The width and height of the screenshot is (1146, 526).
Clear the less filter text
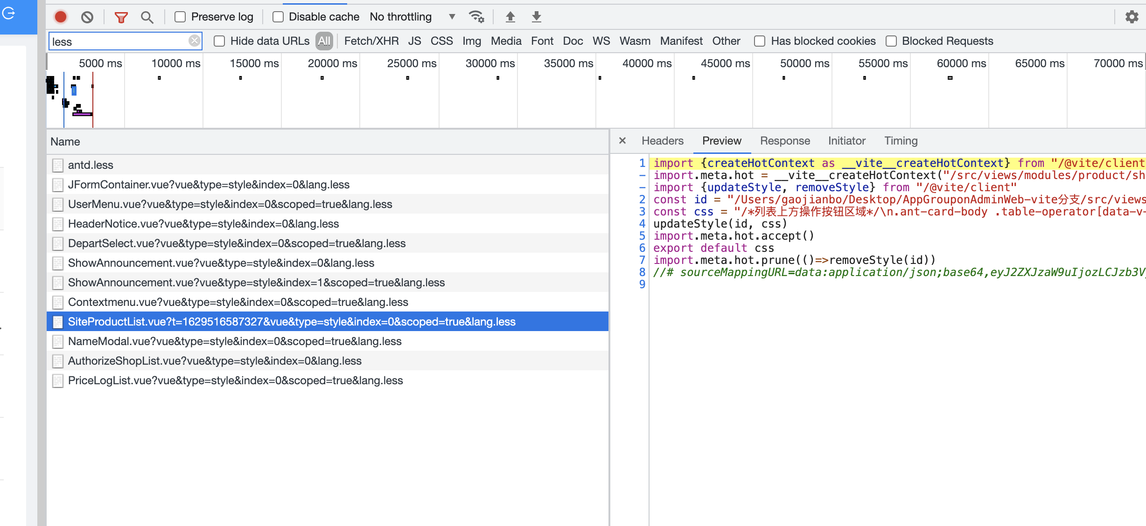point(195,41)
